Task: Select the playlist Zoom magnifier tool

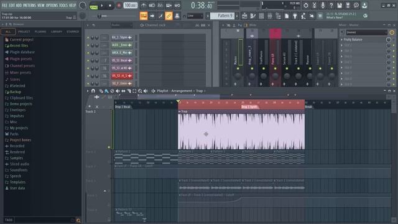Action: click(x=140, y=91)
